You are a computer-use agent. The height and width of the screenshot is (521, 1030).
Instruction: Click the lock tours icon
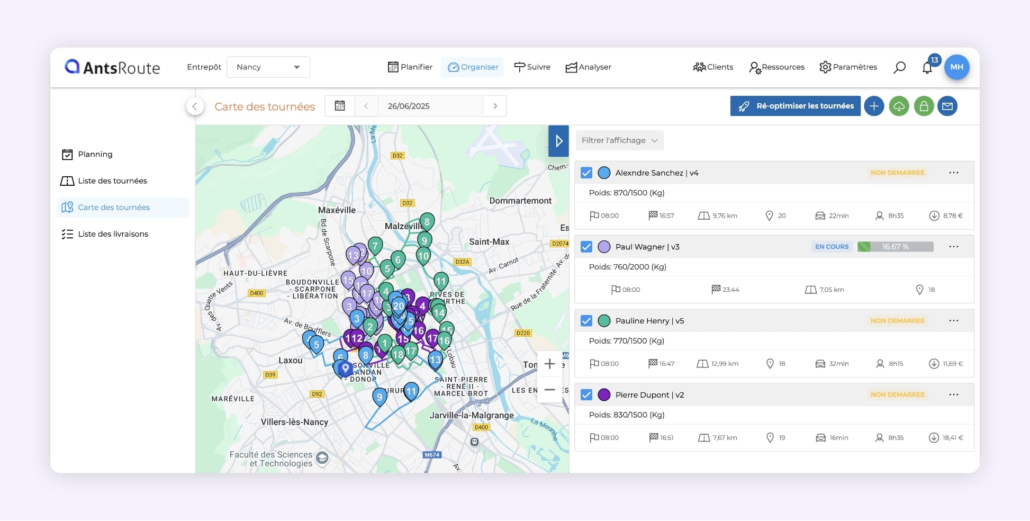924,106
